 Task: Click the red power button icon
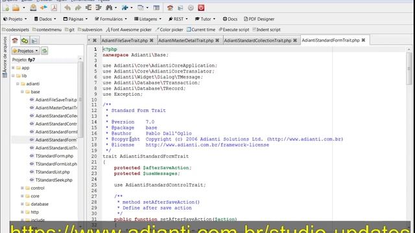point(201,8)
